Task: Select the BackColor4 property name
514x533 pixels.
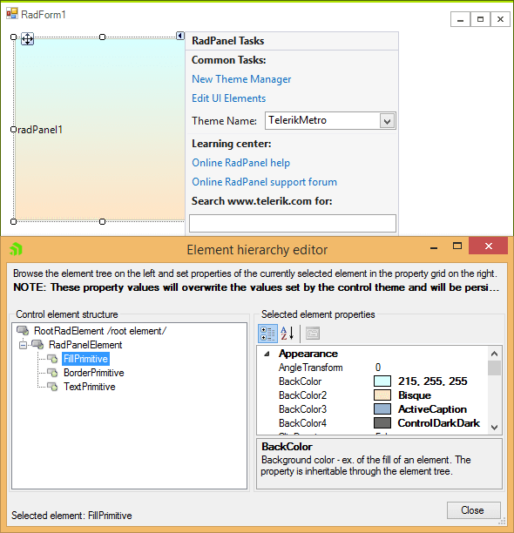Action: pos(302,423)
